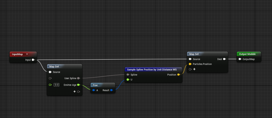
Task: Click the Particles.Position input pin
Action: click(x=190, y=64)
